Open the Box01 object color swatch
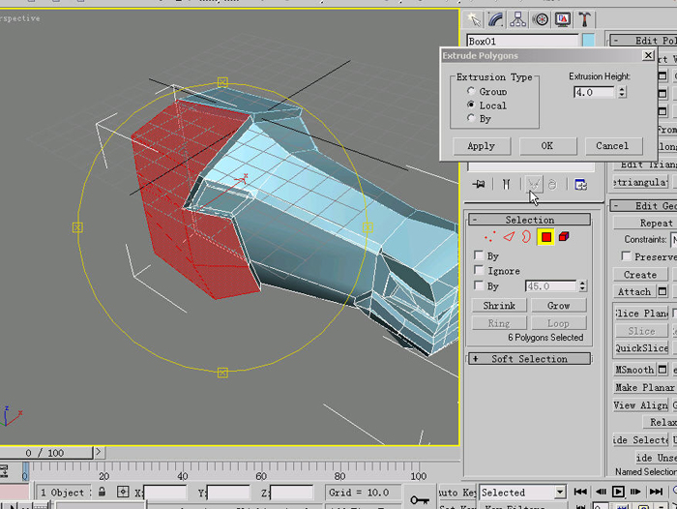 pyautogui.click(x=588, y=41)
